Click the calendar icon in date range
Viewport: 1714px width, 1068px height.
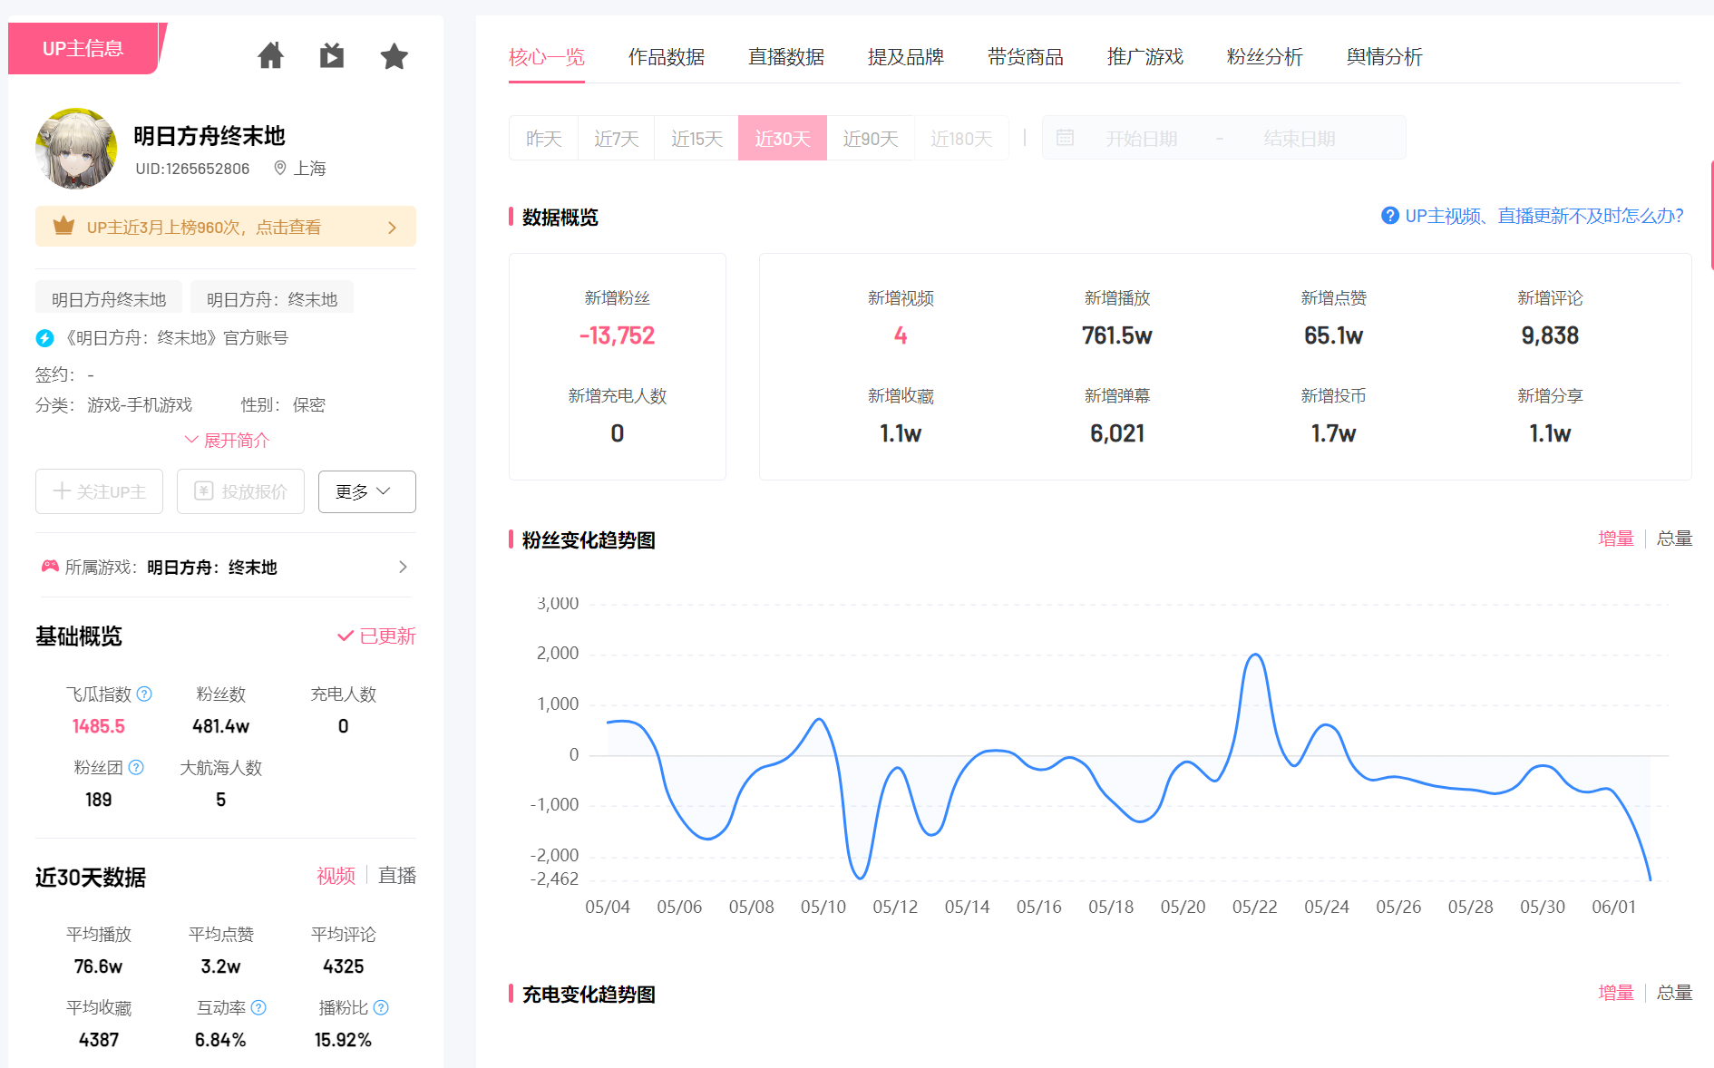tap(1066, 138)
